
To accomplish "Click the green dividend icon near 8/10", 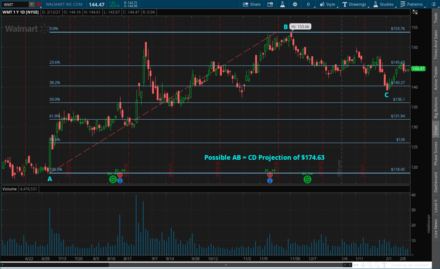I will tap(113, 179).
